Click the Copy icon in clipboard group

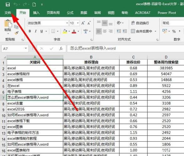click(x=16, y=27)
